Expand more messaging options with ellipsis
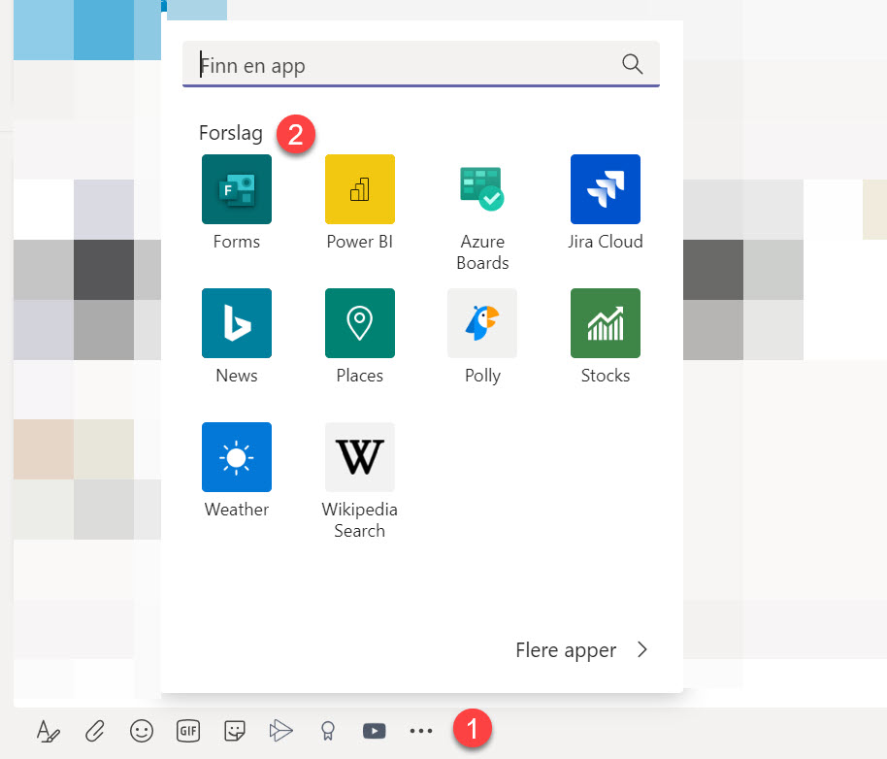The height and width of the screenshot is (759, 887). 420,731
